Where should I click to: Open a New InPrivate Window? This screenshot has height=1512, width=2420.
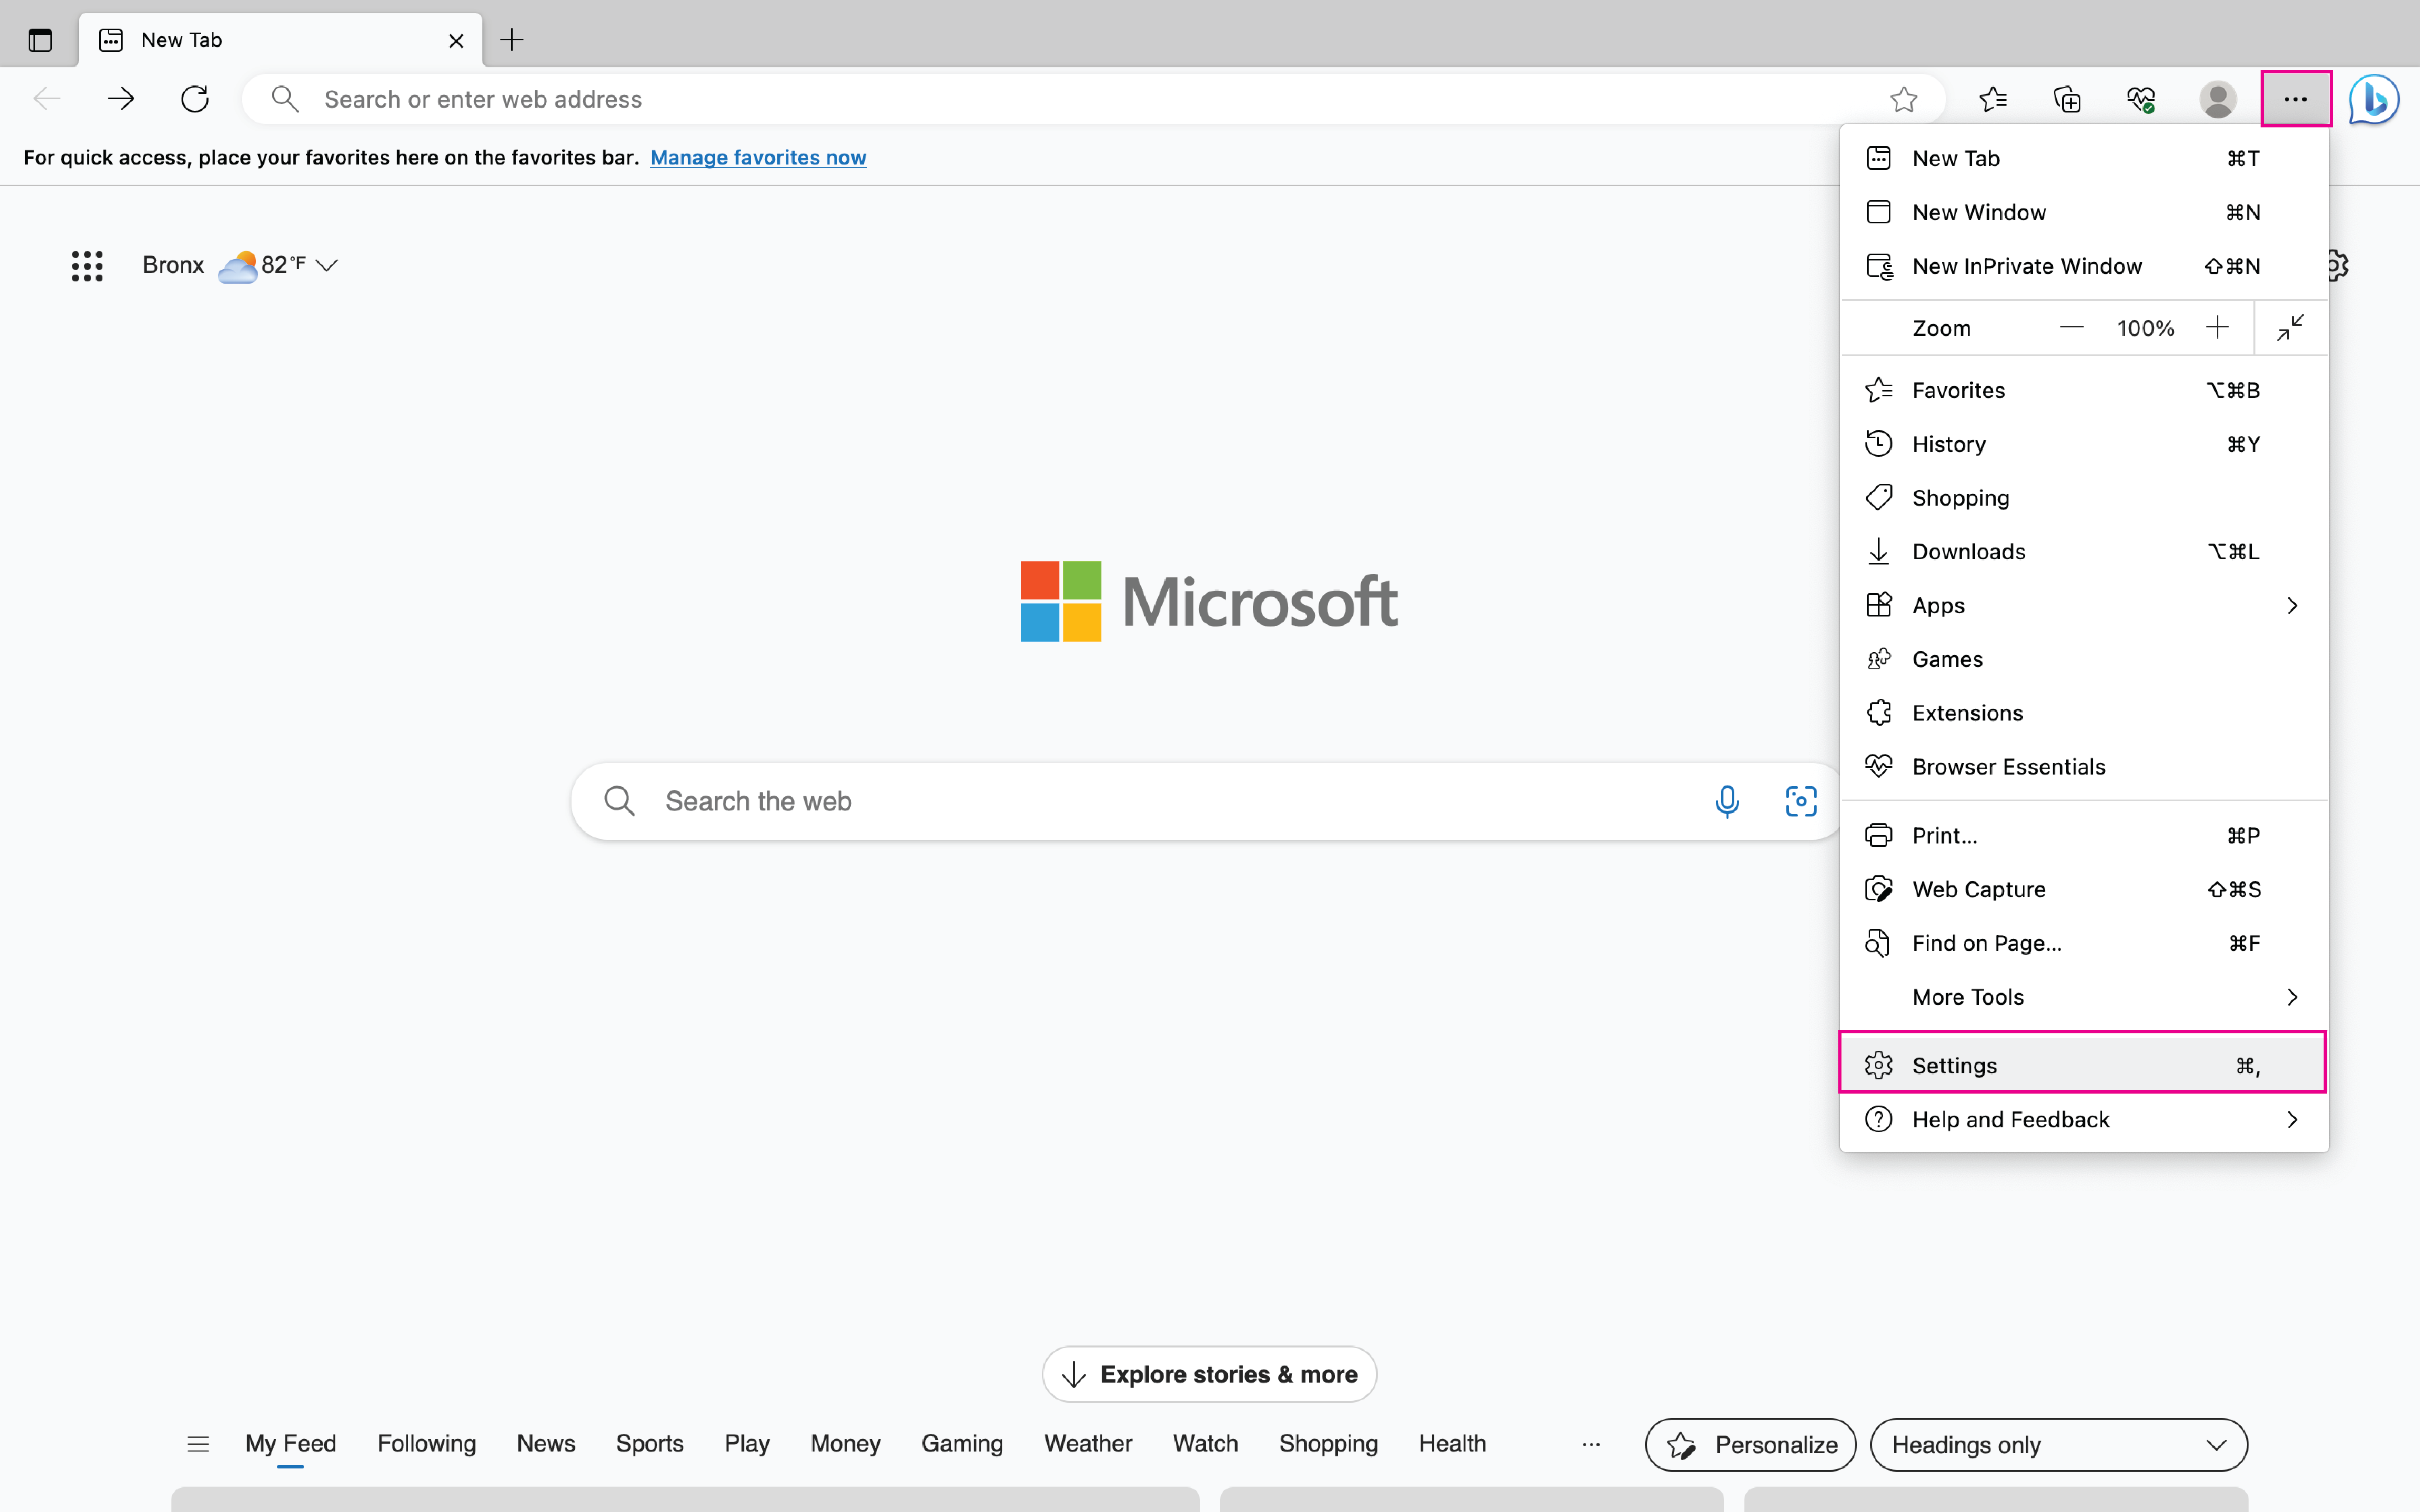tap(2084, 266)
